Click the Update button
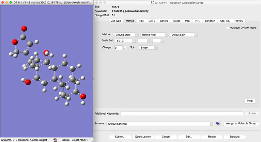The width and height of the screenshot is (261, 142). tap(252, 114)
